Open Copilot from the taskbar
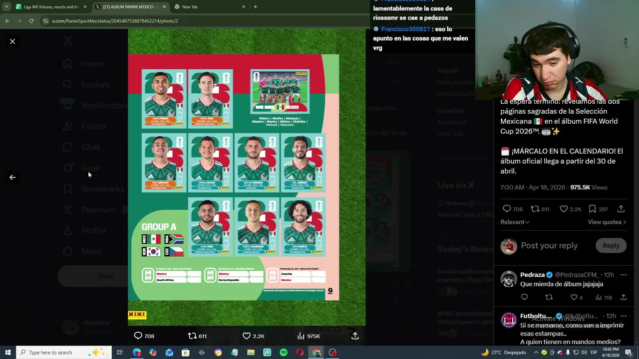This screenshot has height=359, width=639. pyautogui.click(x=153, y=353)
